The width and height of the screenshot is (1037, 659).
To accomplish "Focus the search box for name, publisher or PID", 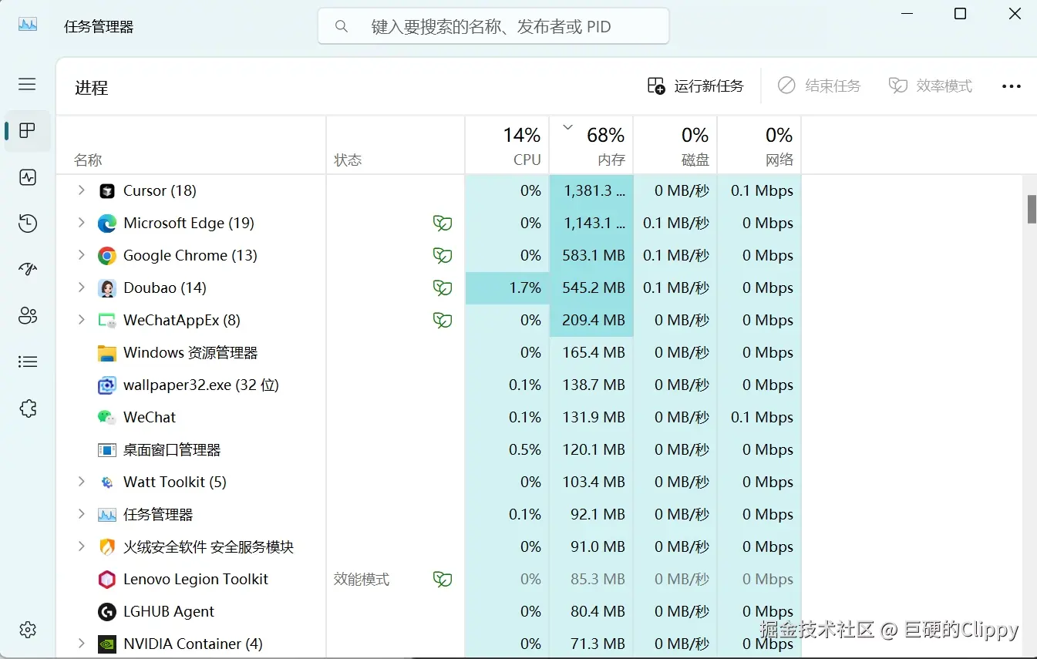I will point(493,27).
